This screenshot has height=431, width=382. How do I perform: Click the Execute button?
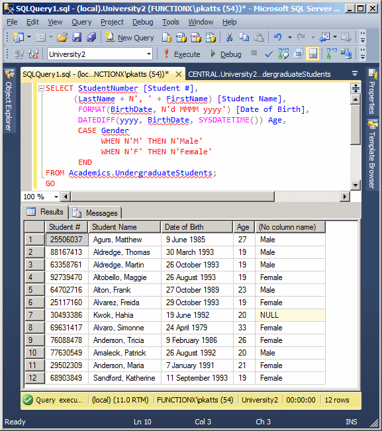(181, 54)
